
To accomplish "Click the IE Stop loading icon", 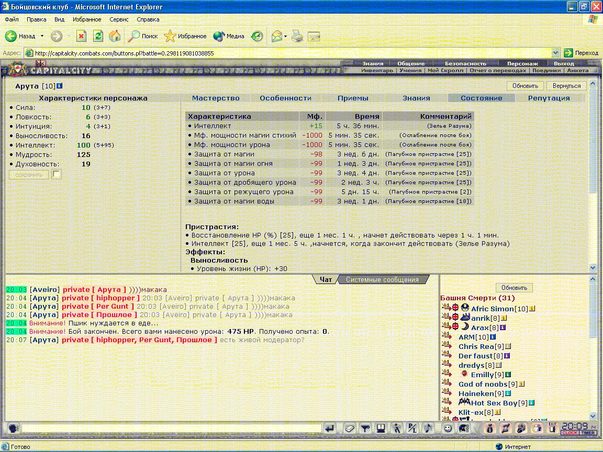I will point(81,36).
